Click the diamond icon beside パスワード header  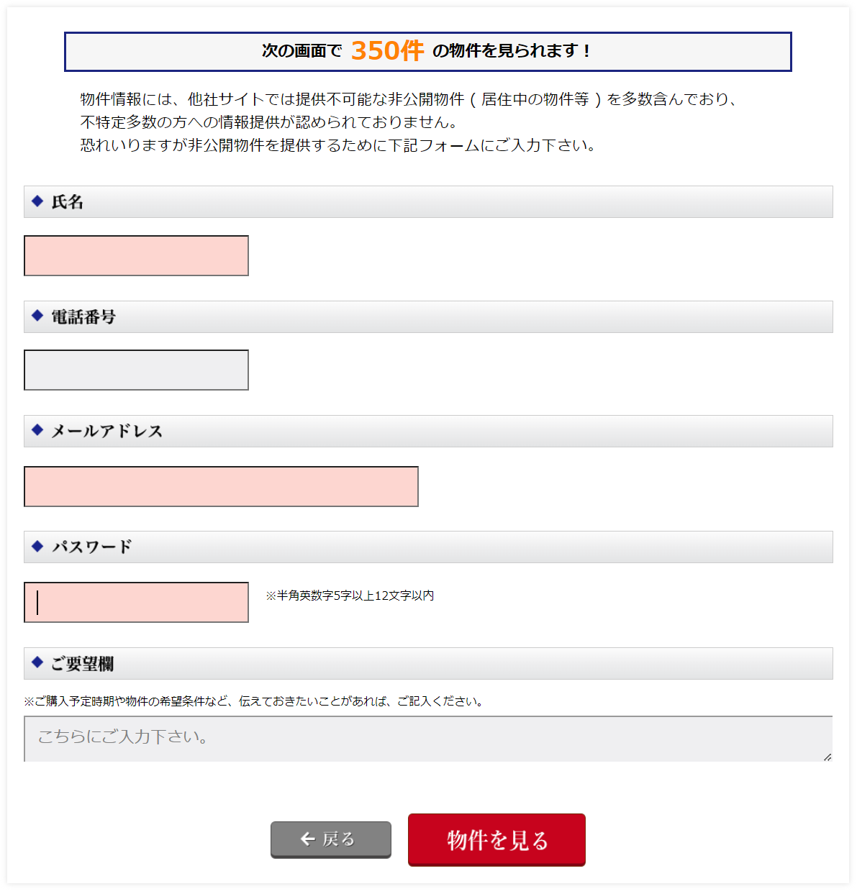click(38, 547)
